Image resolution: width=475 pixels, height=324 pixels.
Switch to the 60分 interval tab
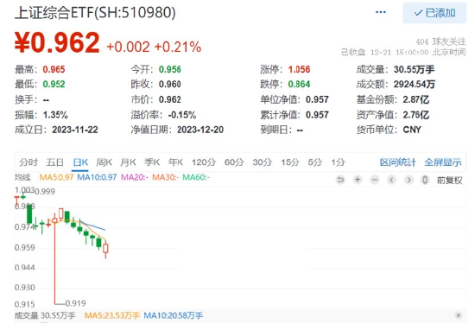pos(234,162)
